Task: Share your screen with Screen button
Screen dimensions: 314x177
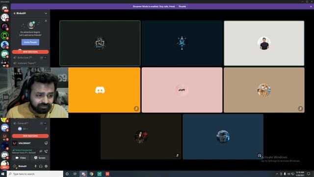Action: click(40, 158)
